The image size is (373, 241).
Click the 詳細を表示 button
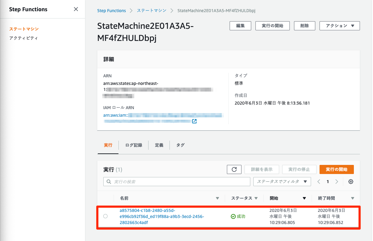click(262, 169)
